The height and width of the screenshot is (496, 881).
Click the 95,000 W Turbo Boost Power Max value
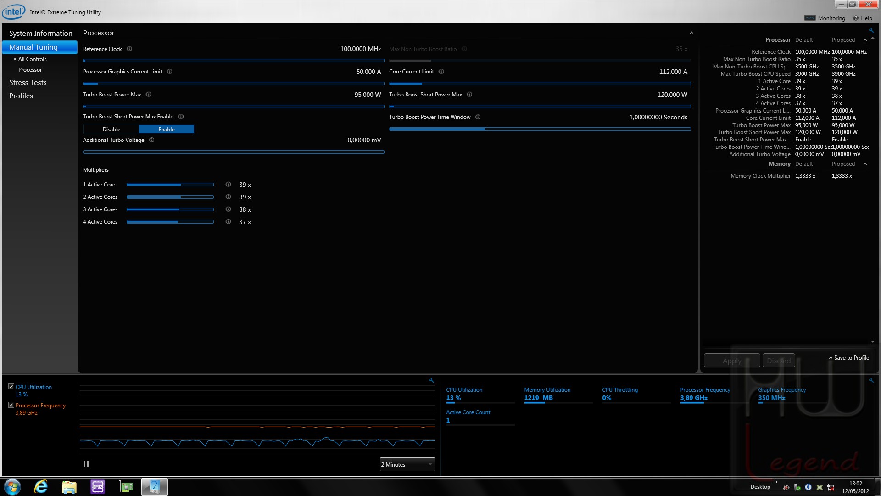(x=368, y=95)
